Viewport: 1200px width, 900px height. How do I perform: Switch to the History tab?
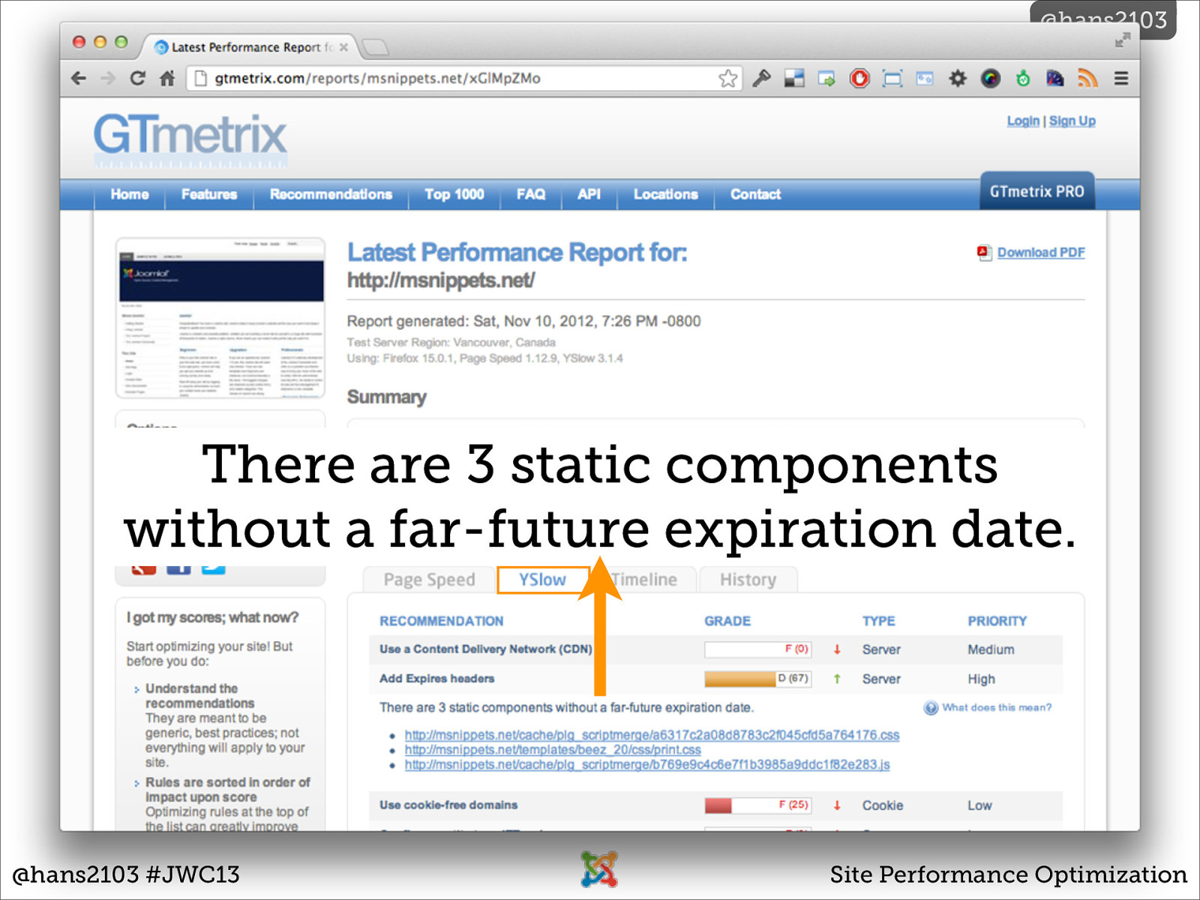(748, 580)
